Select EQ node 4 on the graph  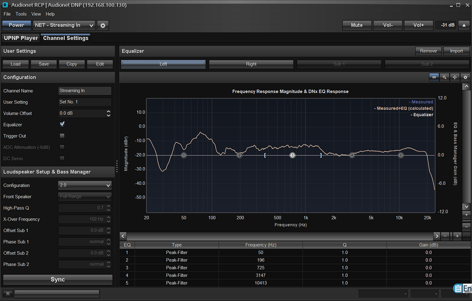coord(352,155)
